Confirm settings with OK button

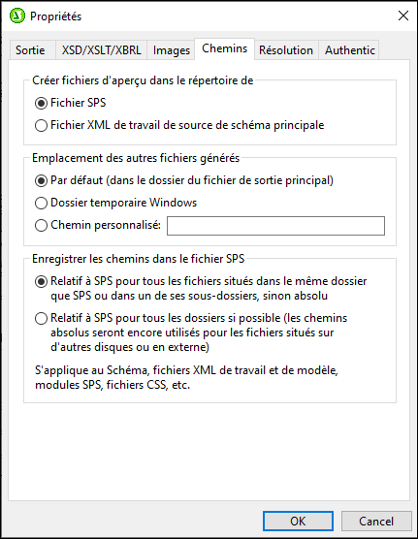(x=298, y=522)
